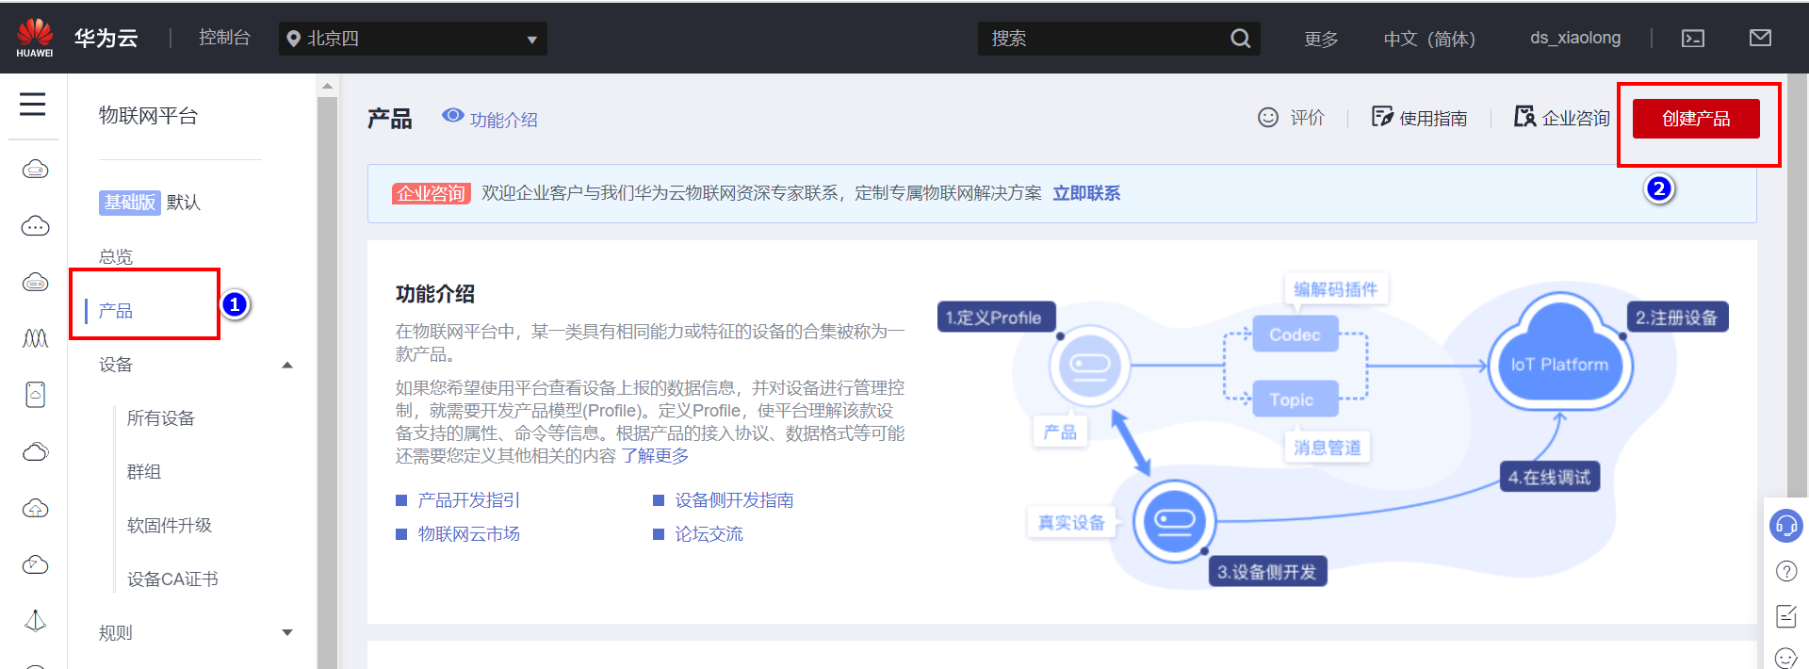Click the 功能介绍 section heading
Screen dimensions: 1809x669
click(435, 294)
